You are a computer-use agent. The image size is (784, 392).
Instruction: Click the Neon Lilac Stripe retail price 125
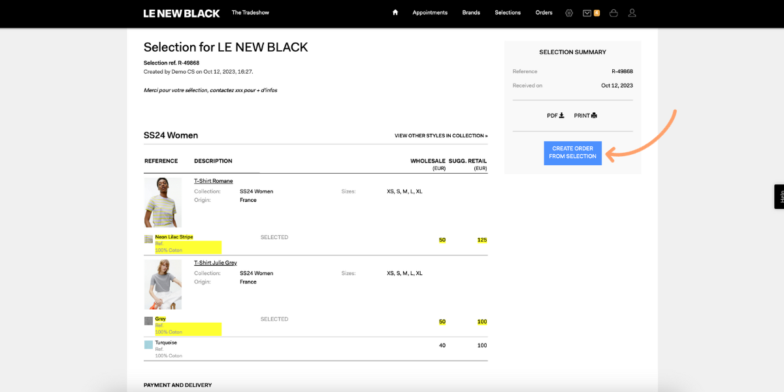[x=482, y=240]
